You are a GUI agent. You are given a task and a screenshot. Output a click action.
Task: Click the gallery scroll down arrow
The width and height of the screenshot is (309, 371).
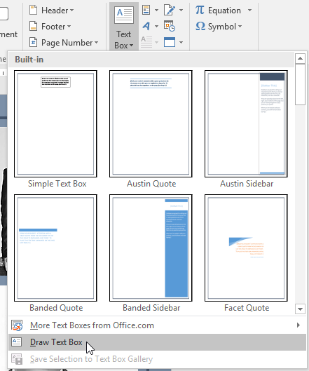(x=301, y=309)
